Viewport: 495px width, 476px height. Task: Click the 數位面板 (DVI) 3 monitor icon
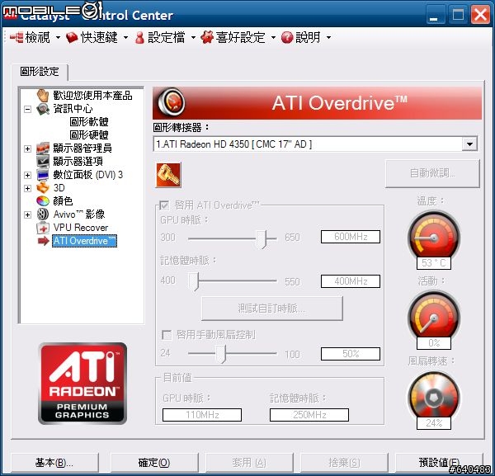43,175
